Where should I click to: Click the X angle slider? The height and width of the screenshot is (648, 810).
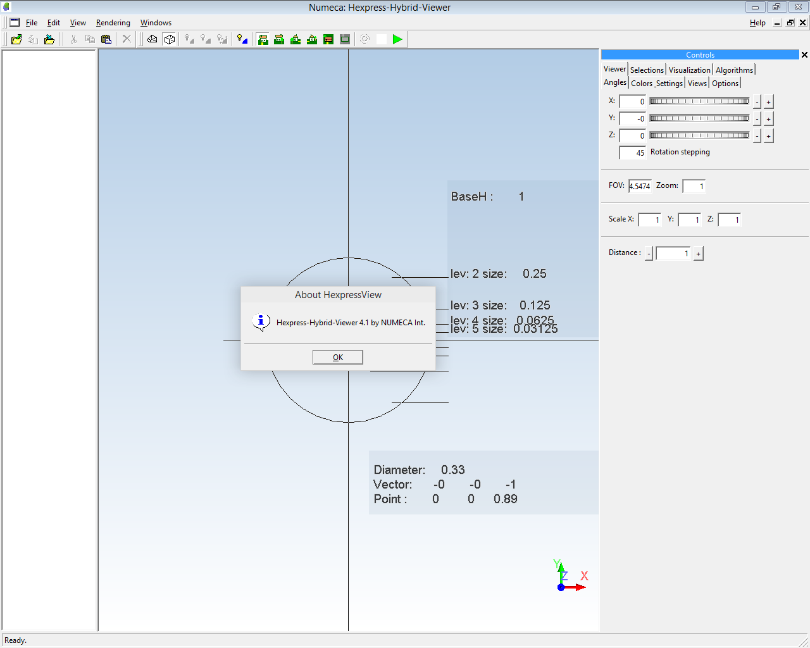pos(699,101)
